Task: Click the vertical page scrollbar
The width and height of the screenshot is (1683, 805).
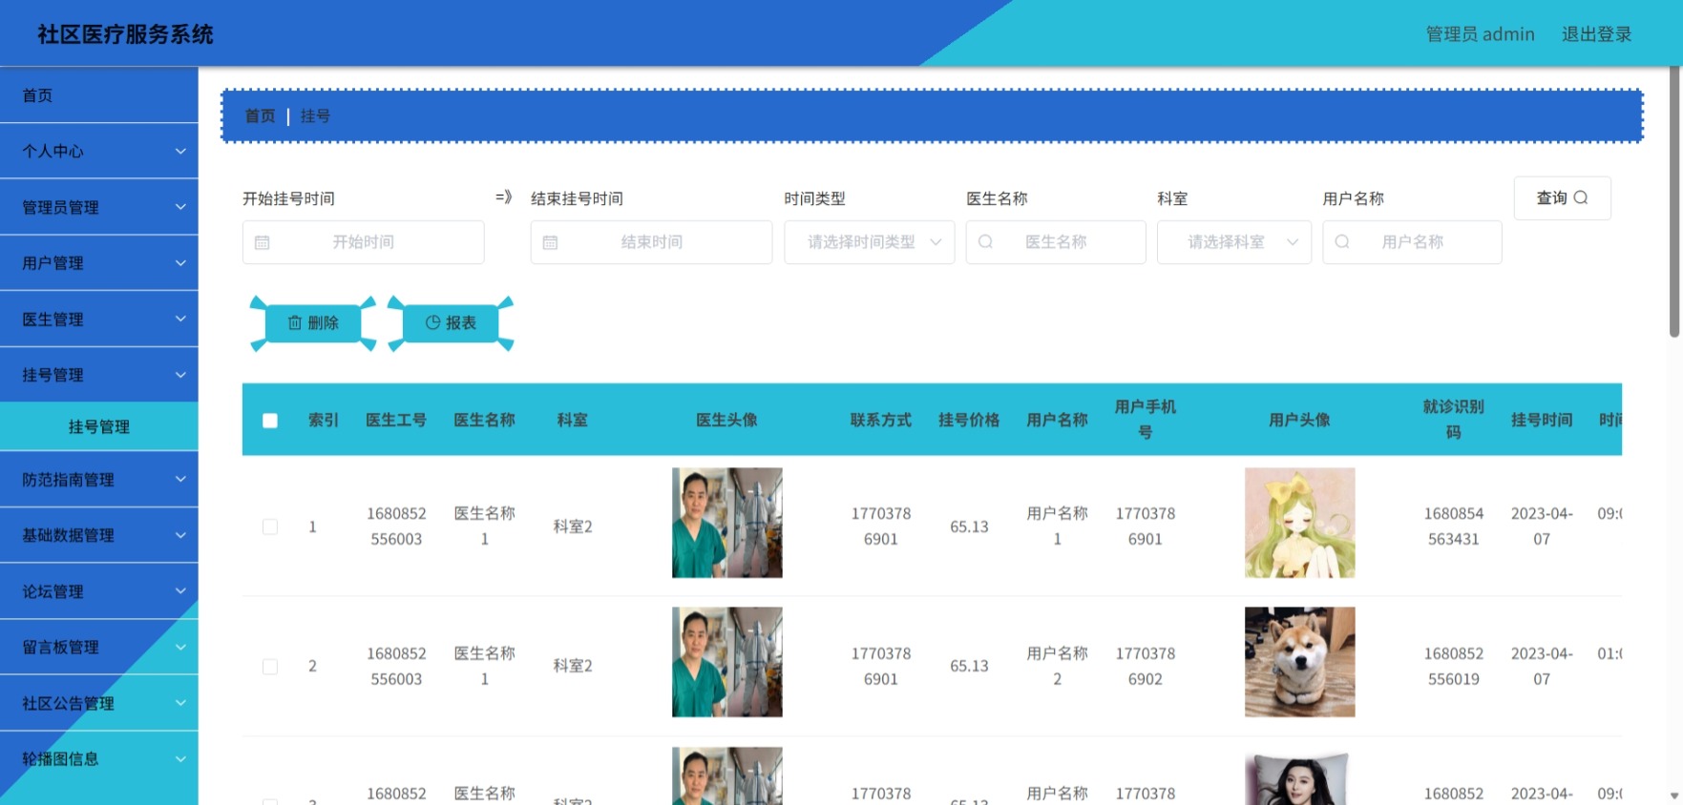Action: tap(1674, 200)
